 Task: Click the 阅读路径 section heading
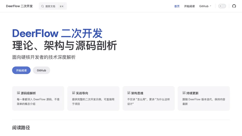click(21, 128)
